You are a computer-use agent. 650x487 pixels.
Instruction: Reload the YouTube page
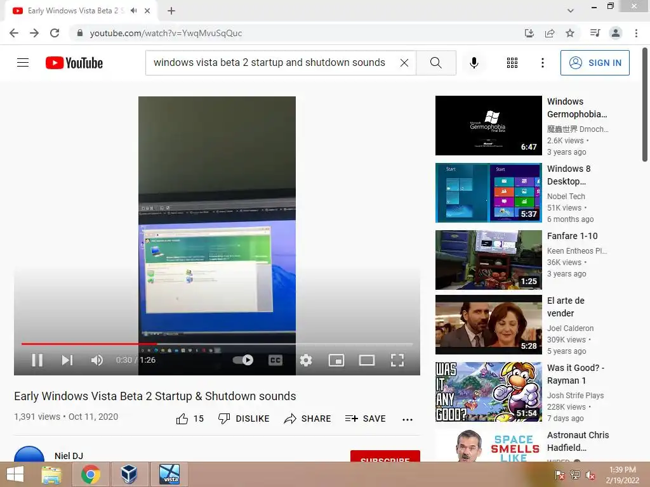point(55,33)
